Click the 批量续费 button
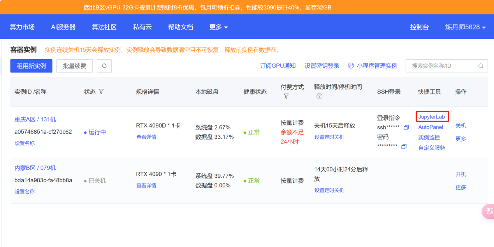This screenshot has width=494, height=247. [x=74, y=66]
